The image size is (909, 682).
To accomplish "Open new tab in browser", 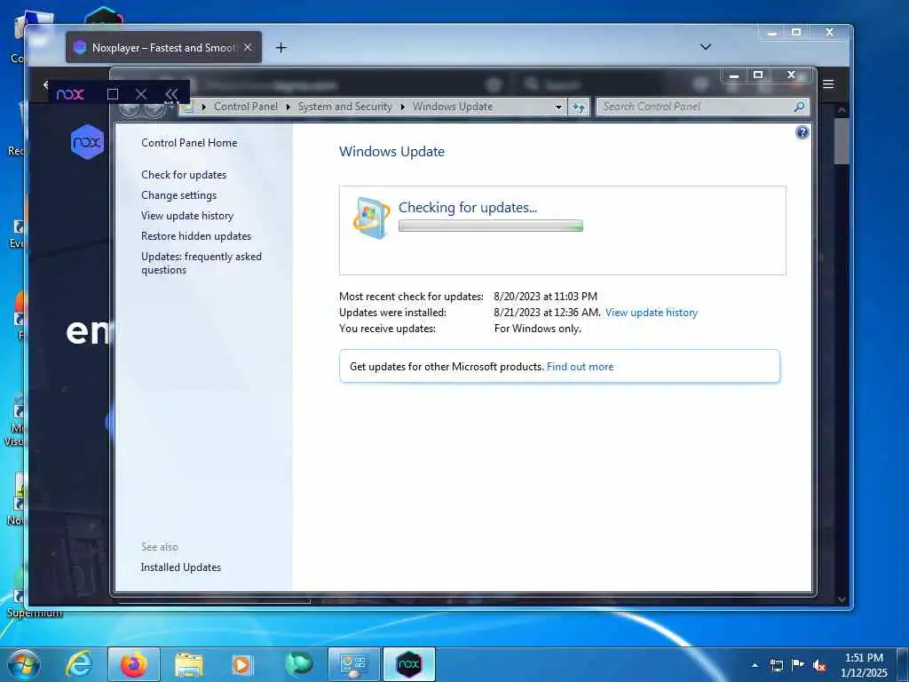I will tap(281, 48).
